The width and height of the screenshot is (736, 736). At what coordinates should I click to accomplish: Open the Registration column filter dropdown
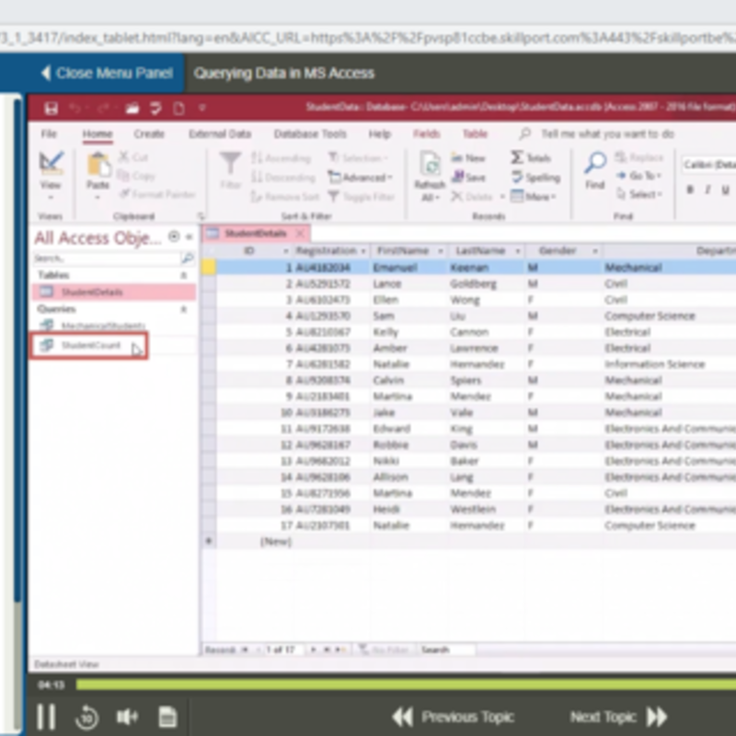pos(363,251)
